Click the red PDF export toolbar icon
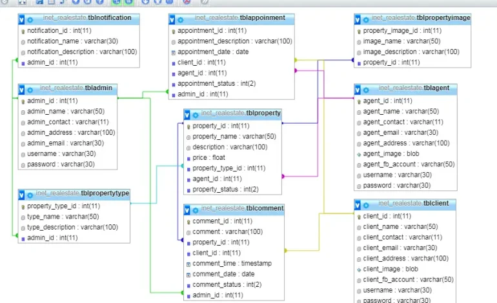497x303 pixels. [187, 2]
